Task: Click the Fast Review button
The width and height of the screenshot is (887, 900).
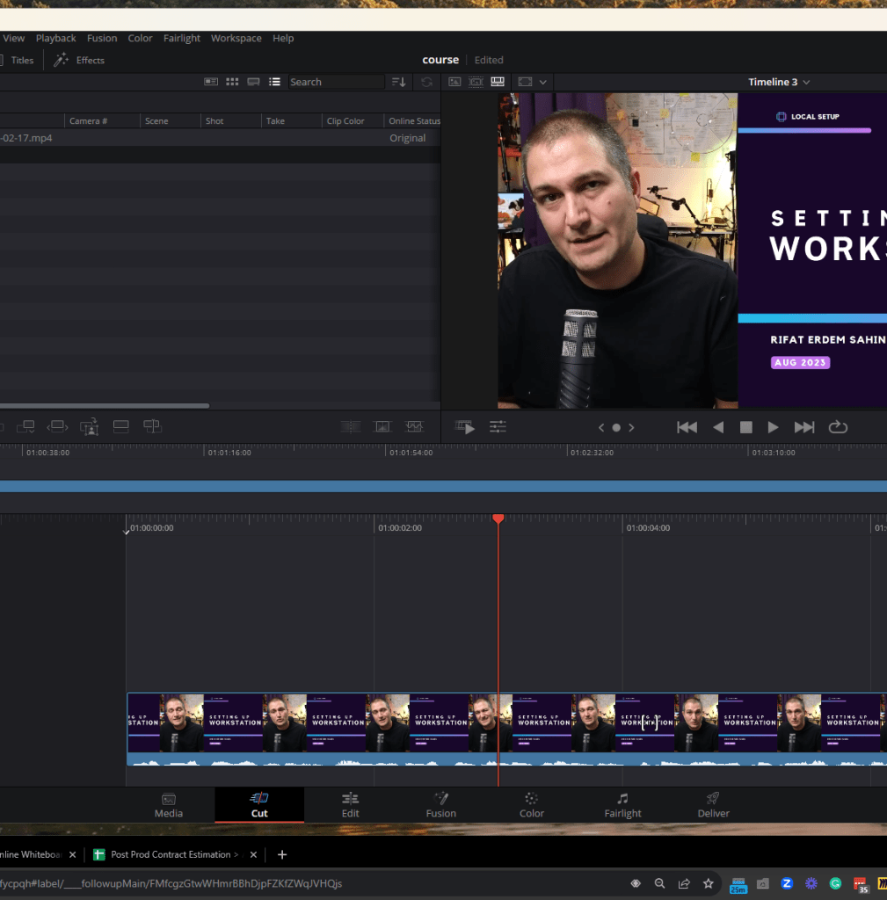Action: point(465,427)
